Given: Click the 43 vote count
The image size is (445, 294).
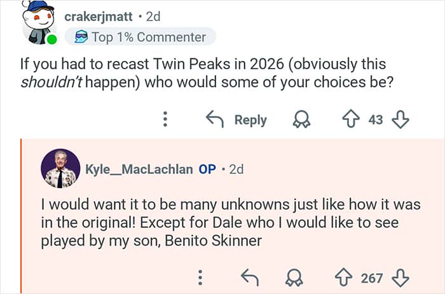Looking at the screenshot, I should point(376,119).
